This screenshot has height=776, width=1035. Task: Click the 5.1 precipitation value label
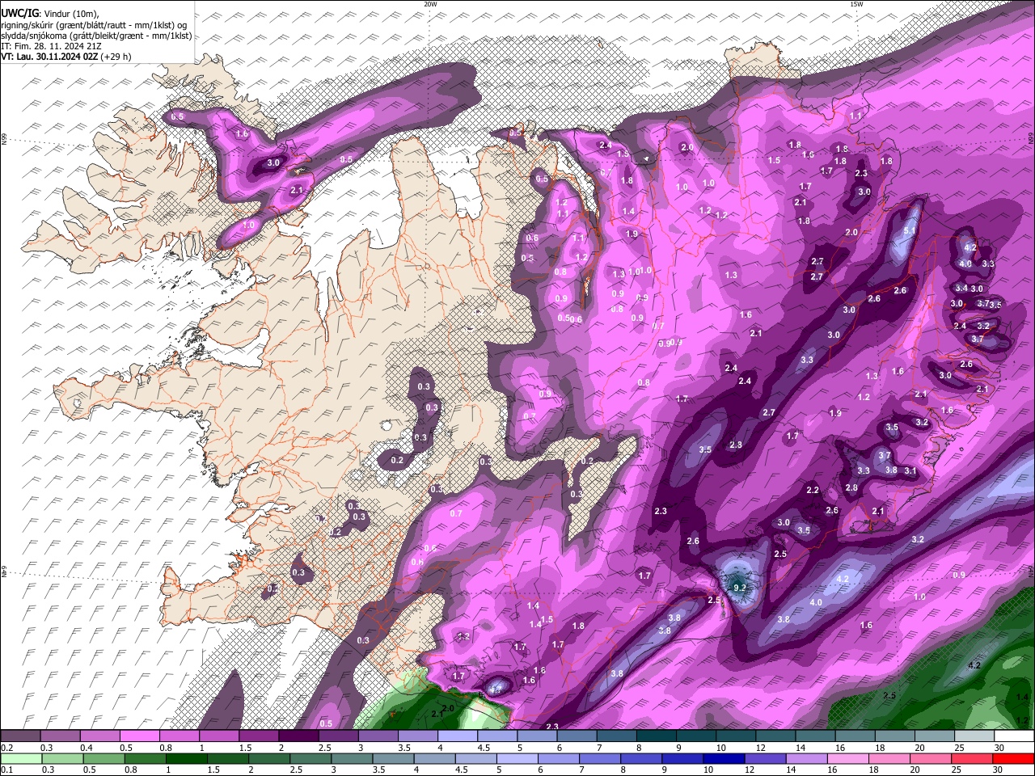pos(909,230)
